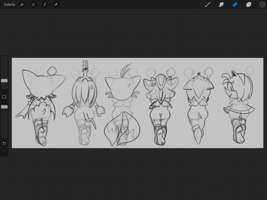Click the brush size slider handle
The image size is (267, 200).
(x=4, y=81)
